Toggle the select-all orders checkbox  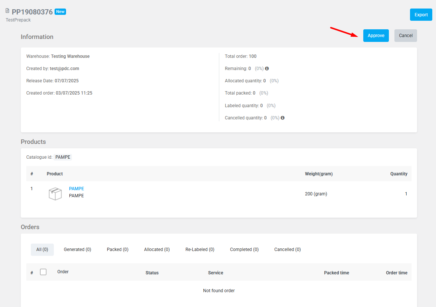(43, 272)
